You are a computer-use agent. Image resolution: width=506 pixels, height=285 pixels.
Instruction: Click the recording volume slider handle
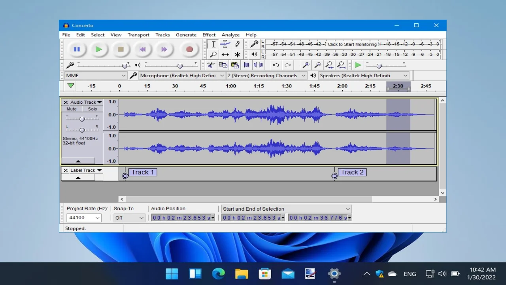(125, 66)
